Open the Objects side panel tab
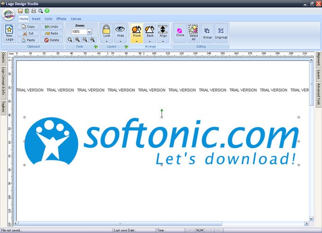The height and width of the screenshot is (233, 322). click(3, 58)
